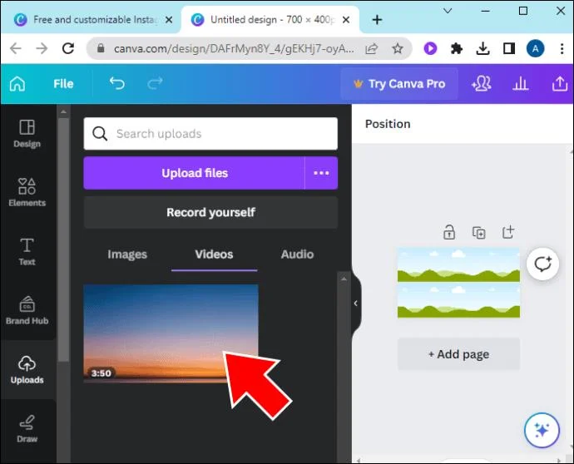
Task: Click the purple play extension icon
Action: coord(431,48)
